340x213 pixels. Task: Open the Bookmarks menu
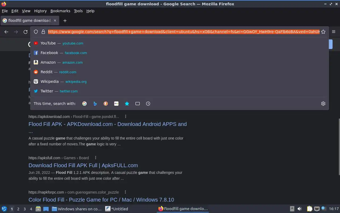click(60, 11)
